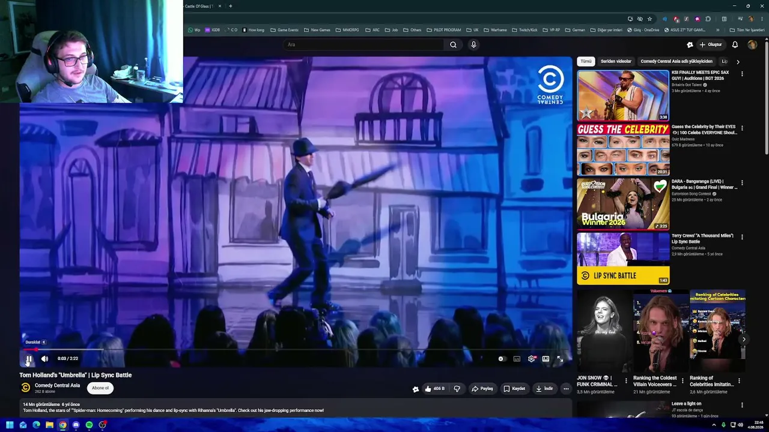Image resolution: width=769 pixels, height=432 pixels.
Task: Start voice search with microphone icon
Action: pos(473,44)
